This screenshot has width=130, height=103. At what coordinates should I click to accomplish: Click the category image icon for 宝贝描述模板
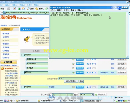tap(73, 64)
